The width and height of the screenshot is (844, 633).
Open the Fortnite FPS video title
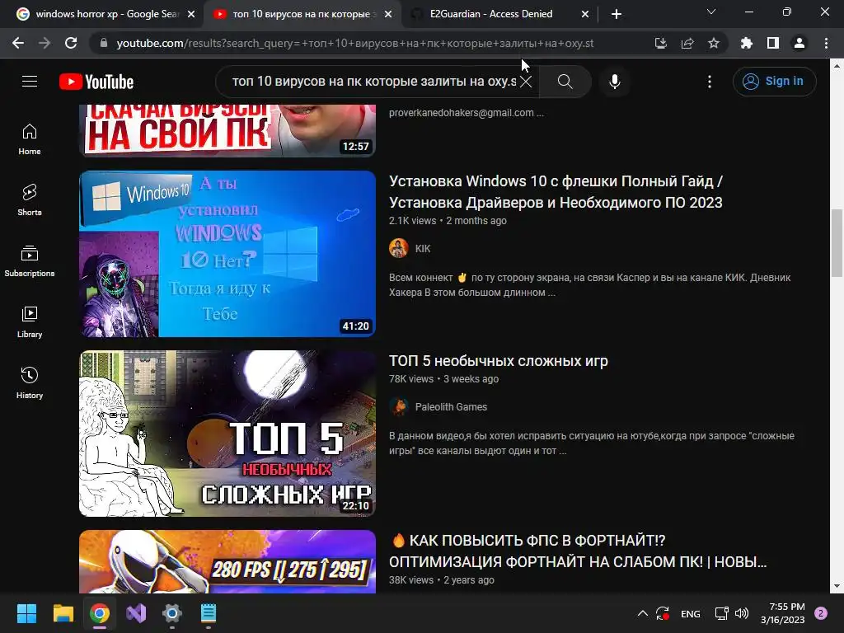coord(578,551)
